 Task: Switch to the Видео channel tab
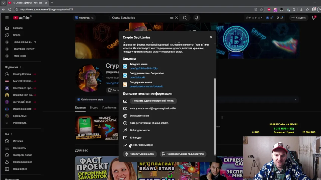pos(94,107)
